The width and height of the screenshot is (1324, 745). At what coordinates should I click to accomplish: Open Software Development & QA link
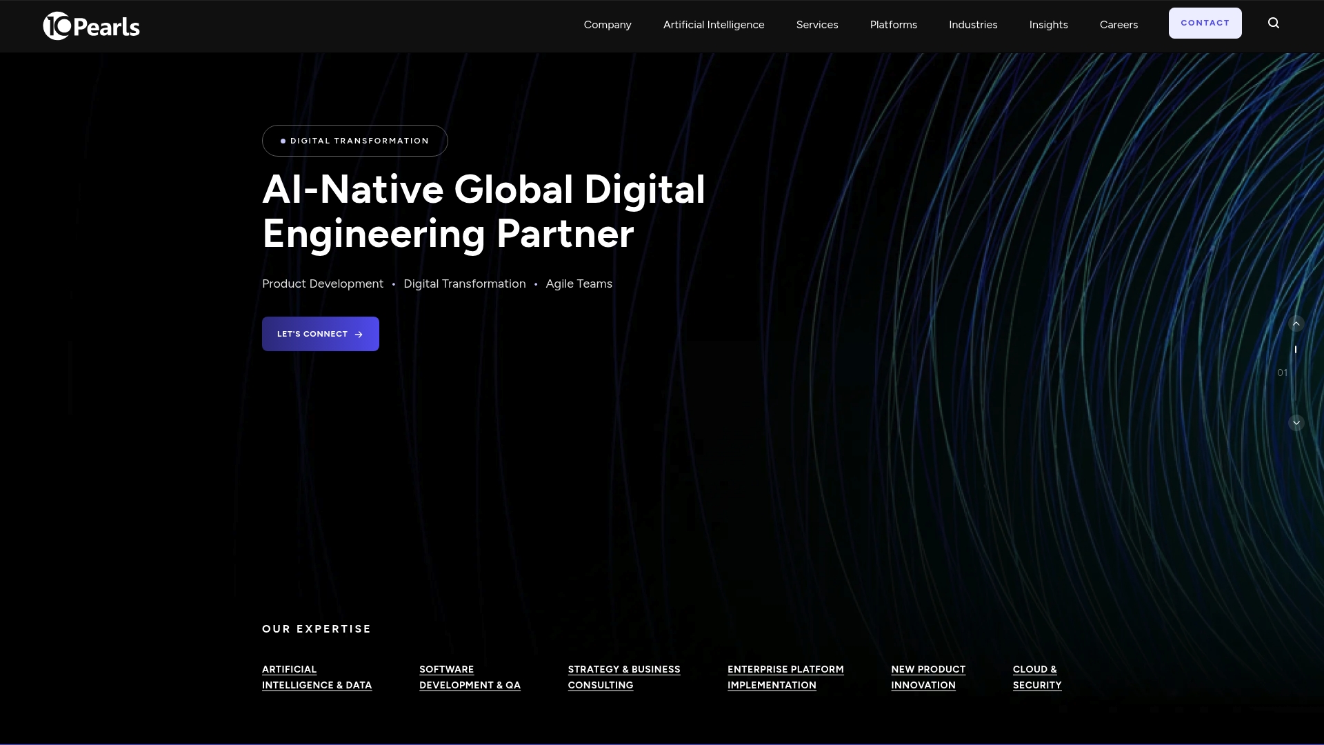click(x=470, y=677)
